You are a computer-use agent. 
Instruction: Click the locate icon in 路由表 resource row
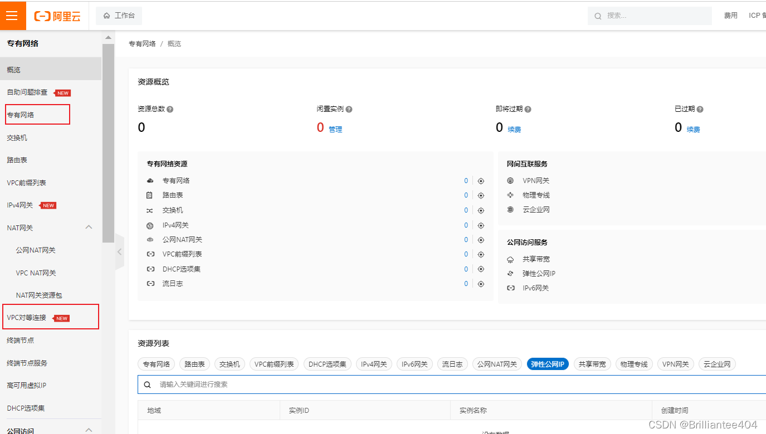(x=481, y=195)
